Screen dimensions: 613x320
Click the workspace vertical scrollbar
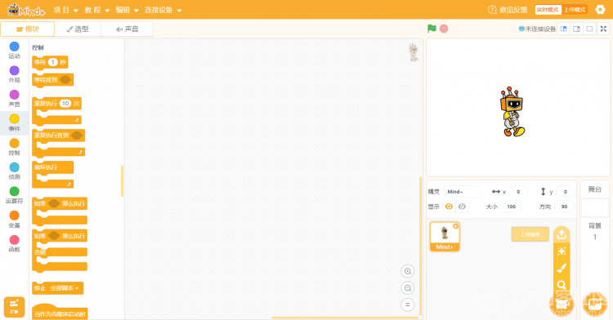(x=420, y=246)
